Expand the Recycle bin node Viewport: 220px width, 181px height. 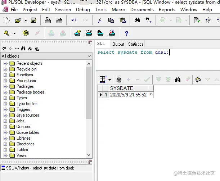pos(5,69)
